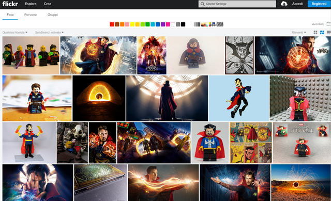Click the Avanzate link
This screenshot has width=331, height=201.
318,24
